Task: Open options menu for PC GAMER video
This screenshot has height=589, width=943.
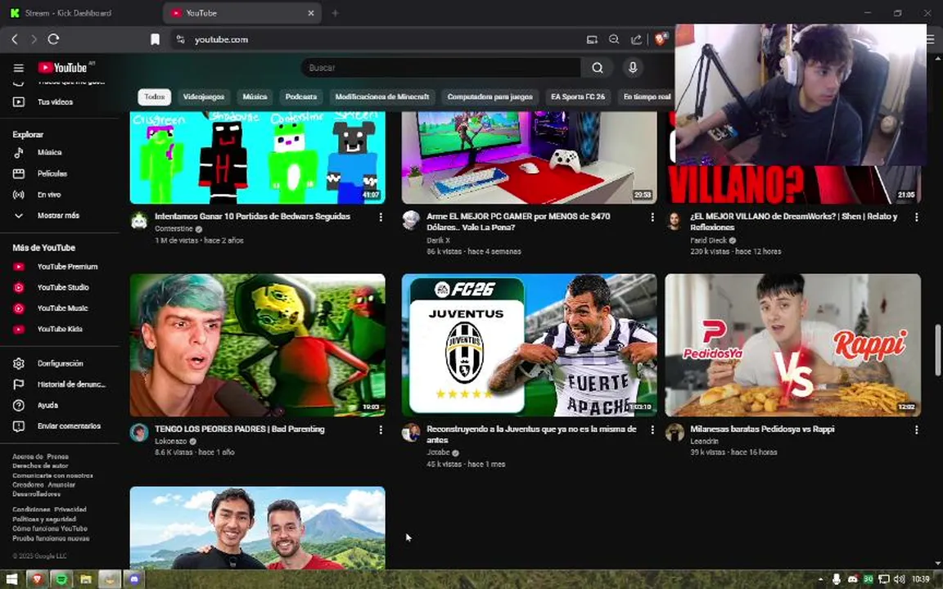Action: (652, 217)
